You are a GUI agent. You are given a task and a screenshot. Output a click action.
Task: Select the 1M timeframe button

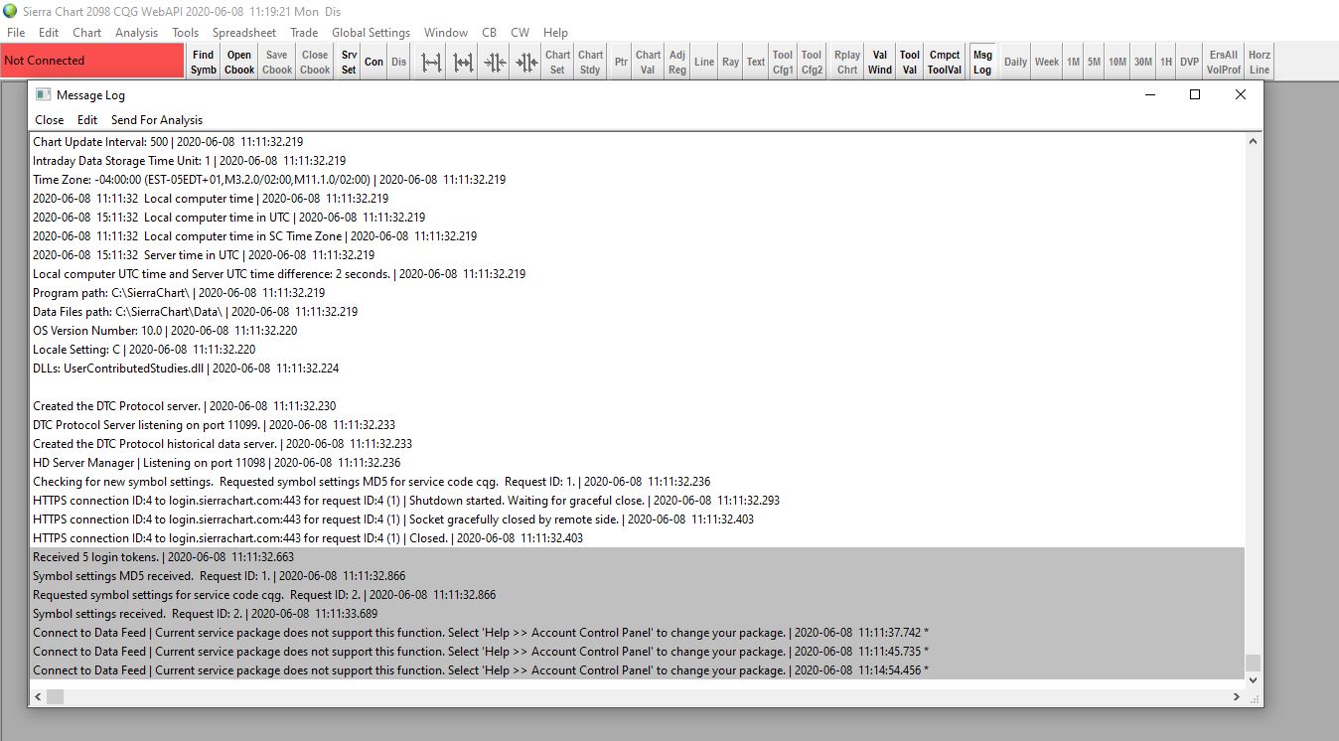(x=1074, y=62)
